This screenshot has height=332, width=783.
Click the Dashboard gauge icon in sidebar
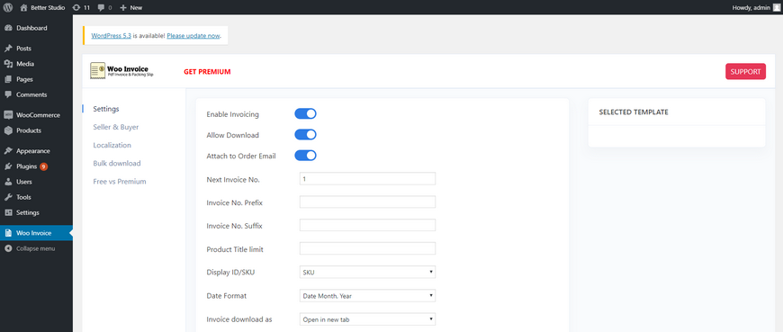click(x=8, y=28)
